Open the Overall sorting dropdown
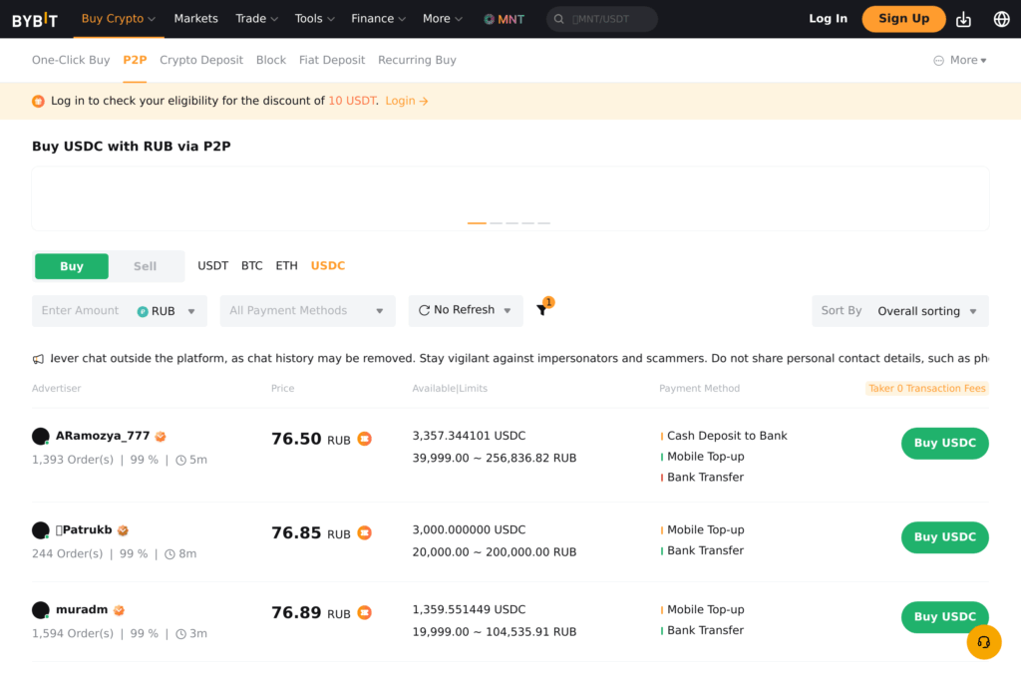The height and width of the screenshot is (678, 1021). coord(926,311)
